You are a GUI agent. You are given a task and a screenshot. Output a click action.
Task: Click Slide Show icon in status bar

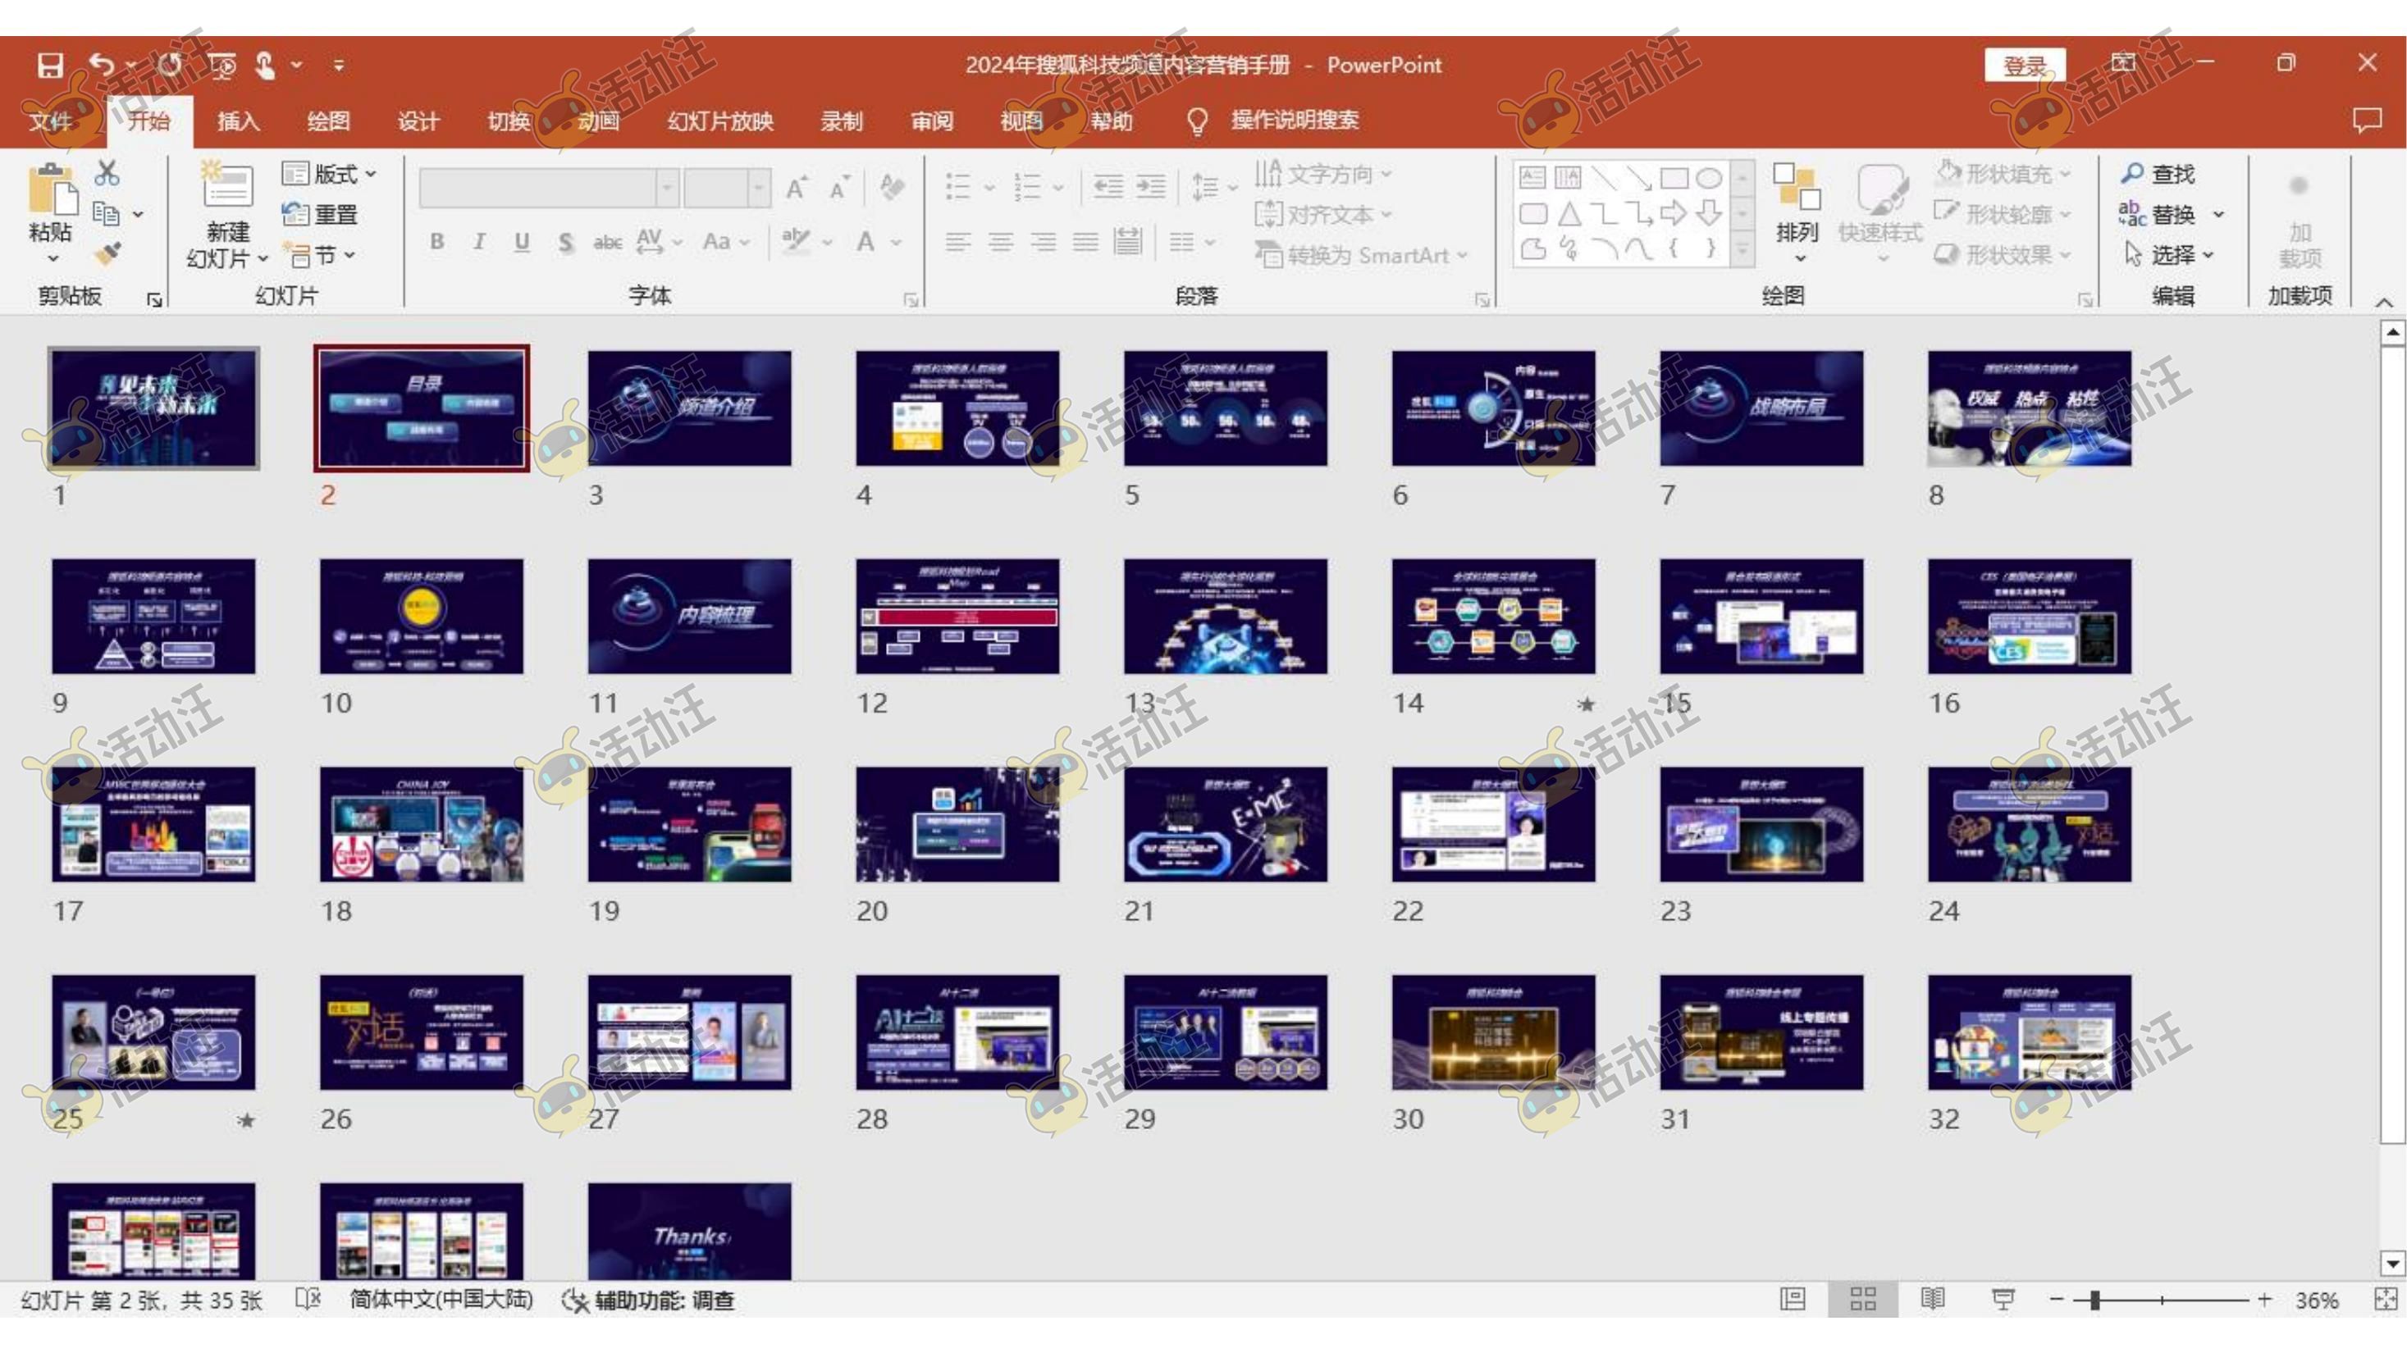tap(2003, 1299)
